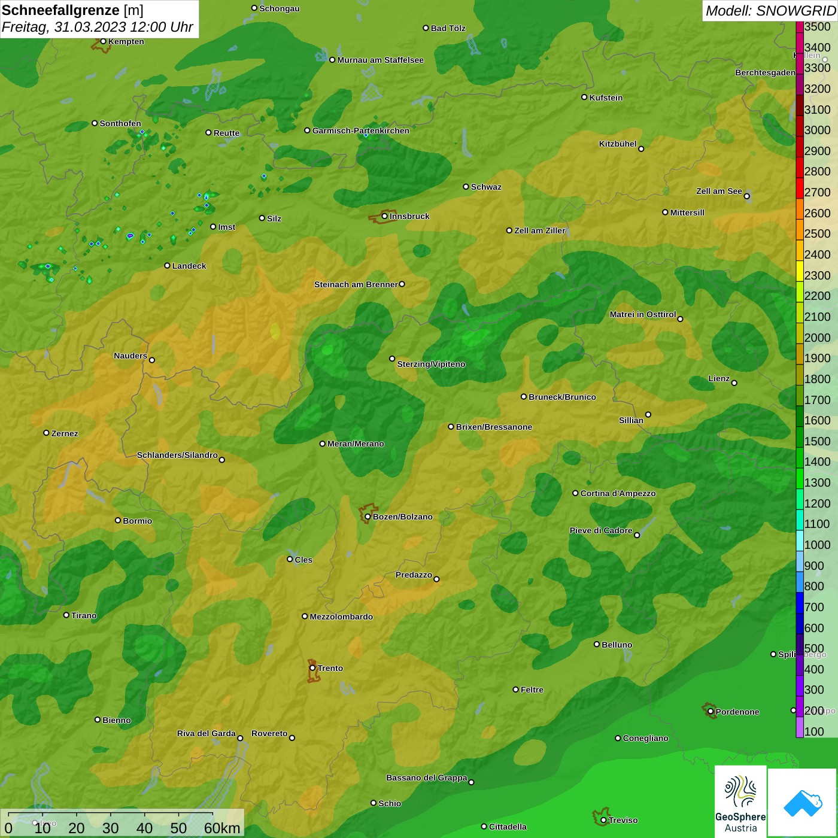The width and height of the screenshot is (838, 838).
Task: Click the Innsbruck city marker
Action: pos(385,216)
